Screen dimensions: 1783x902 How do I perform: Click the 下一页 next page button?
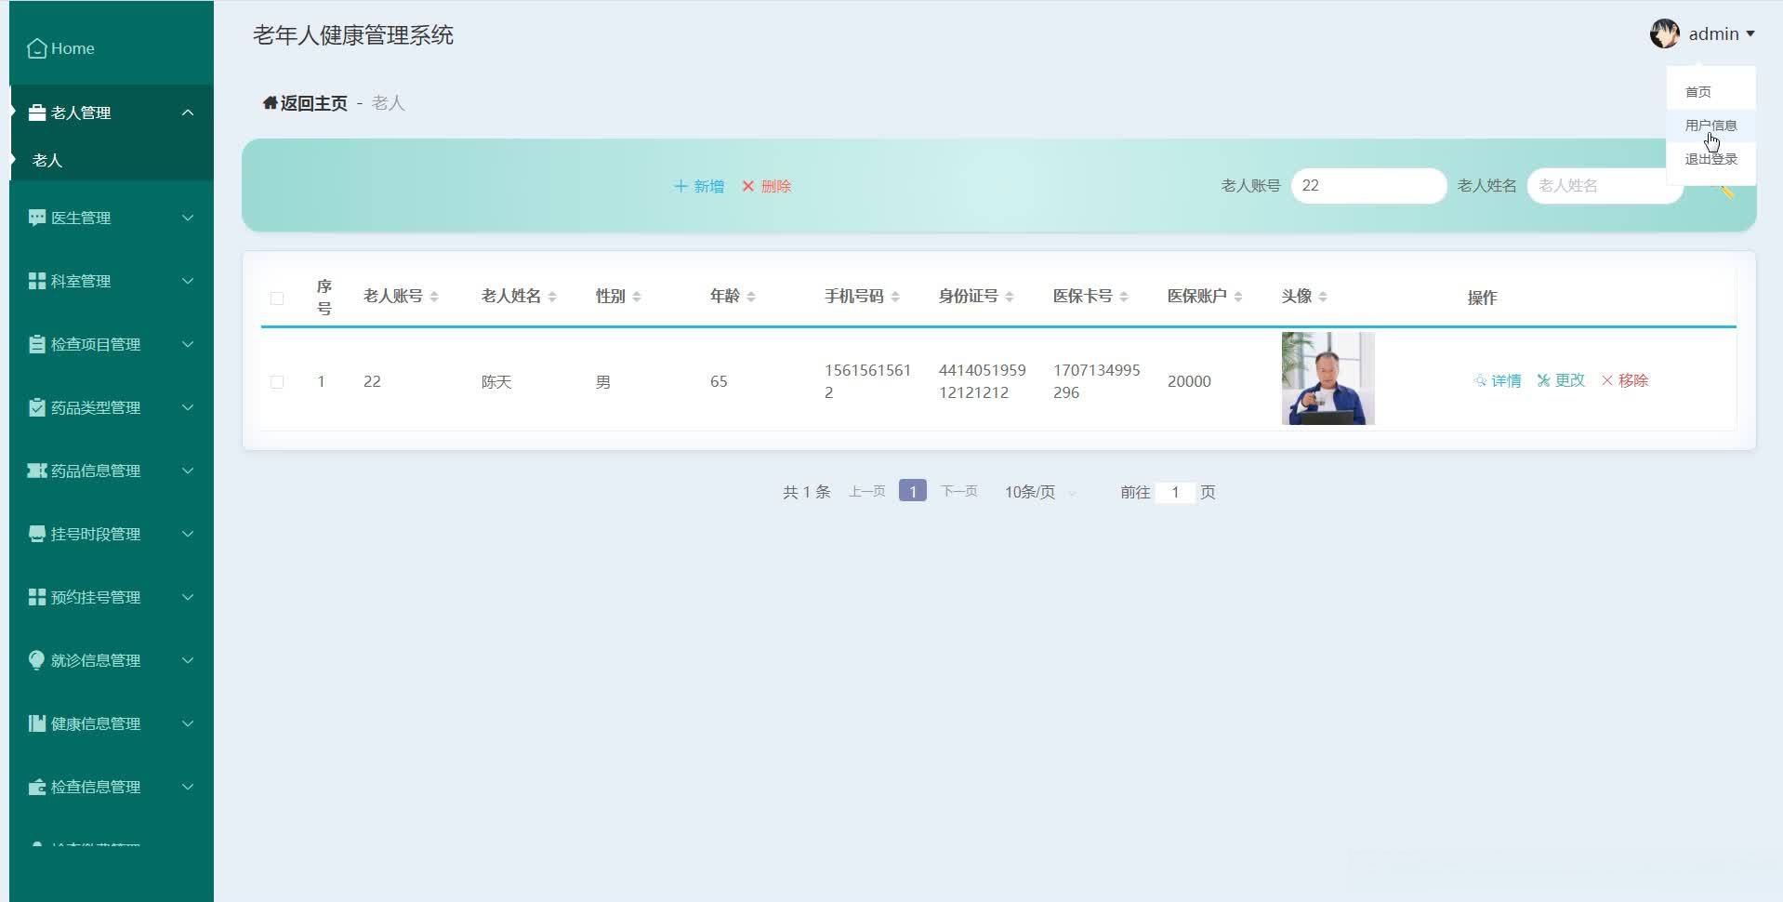point(958,491)
